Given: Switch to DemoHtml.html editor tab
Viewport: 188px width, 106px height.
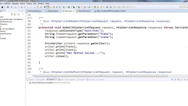Looking at the screenshot, I should [83, 11].
